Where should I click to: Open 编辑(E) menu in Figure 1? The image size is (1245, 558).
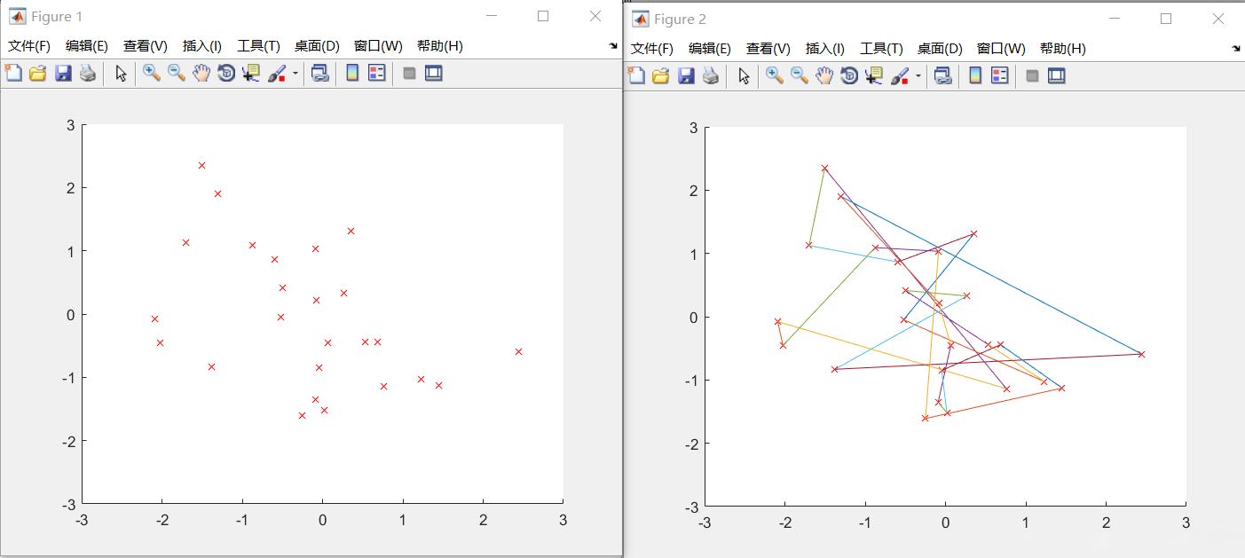[87, 46]
